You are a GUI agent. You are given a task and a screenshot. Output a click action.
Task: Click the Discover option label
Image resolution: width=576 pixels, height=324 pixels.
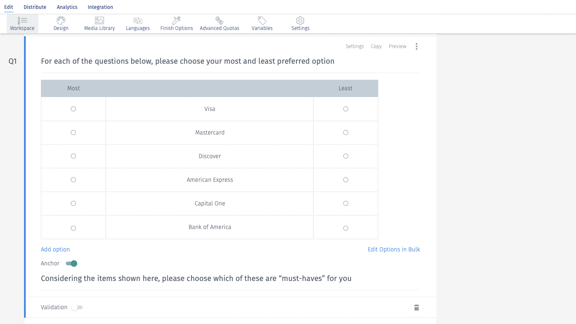[x=210, y=156]
